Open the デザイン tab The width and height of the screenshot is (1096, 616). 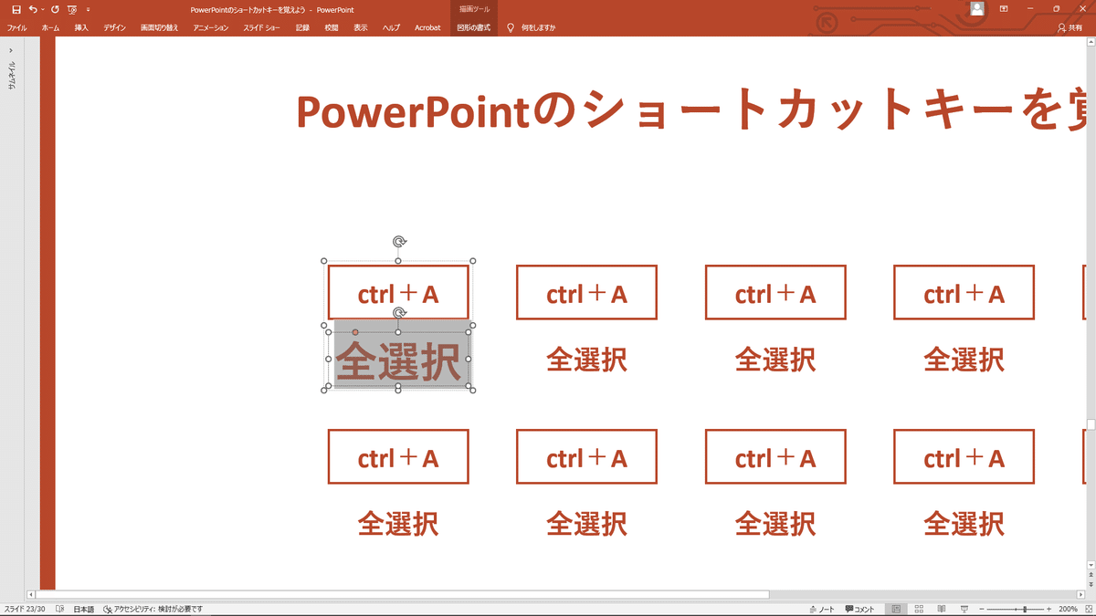coord(114,27)
